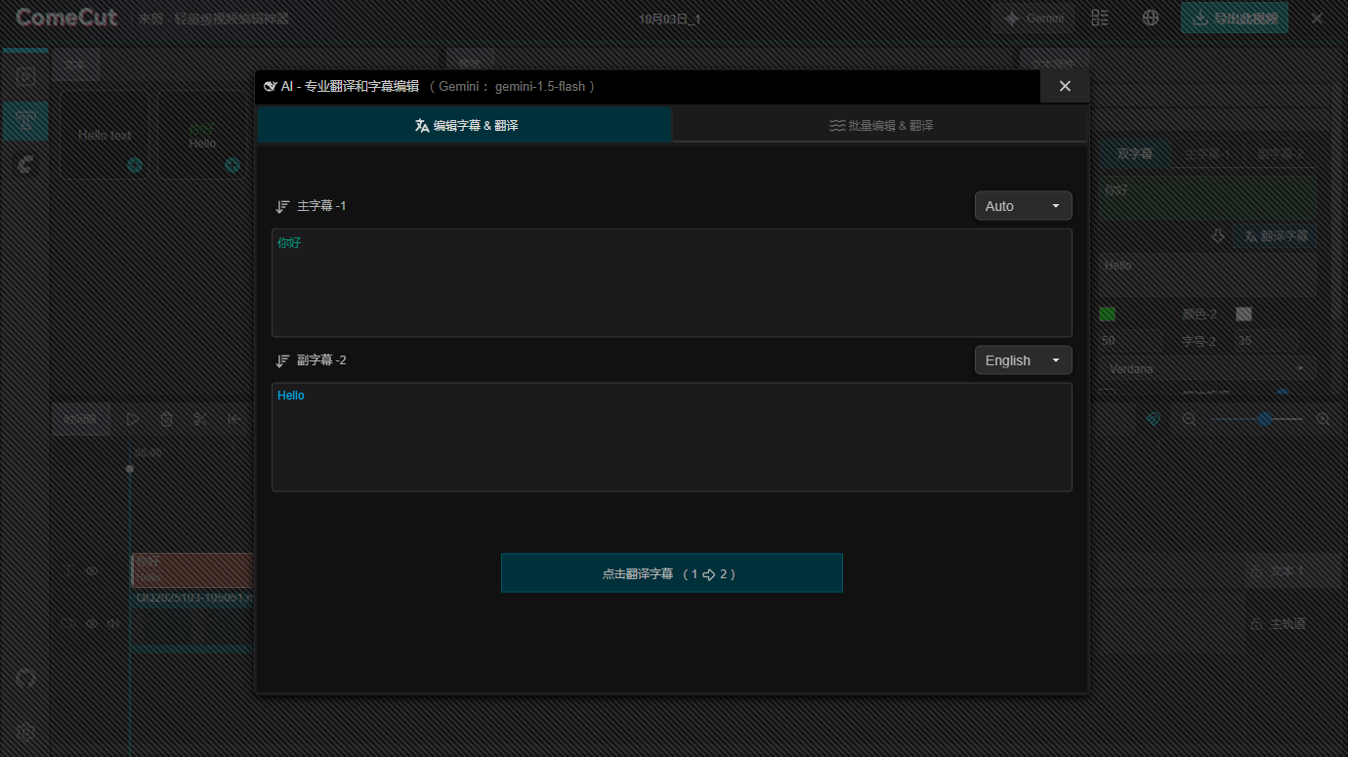Click the globe language icon in header
This screenshot has height=757, width=1348.
[x=1151, y=18]
